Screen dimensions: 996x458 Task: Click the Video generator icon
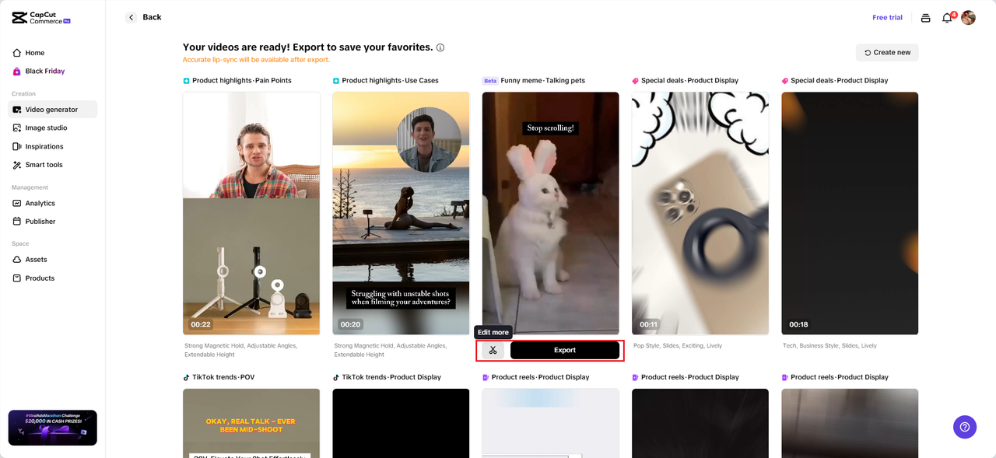(17, 110)
